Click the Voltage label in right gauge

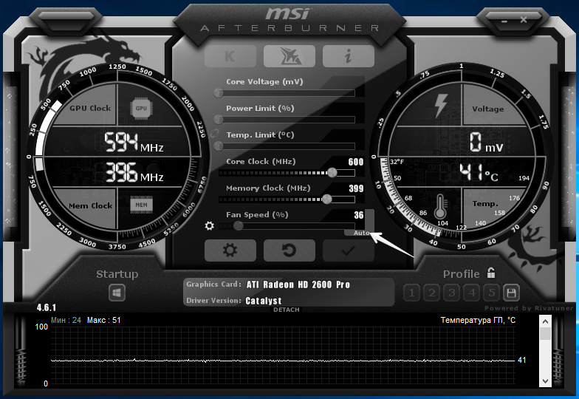487,109
